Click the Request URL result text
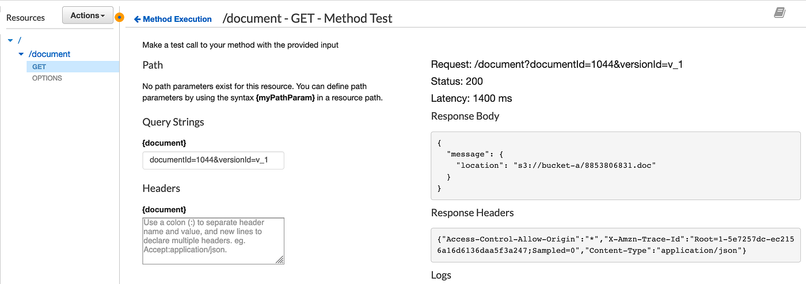The image size is (806, 284). click(557, 64)
